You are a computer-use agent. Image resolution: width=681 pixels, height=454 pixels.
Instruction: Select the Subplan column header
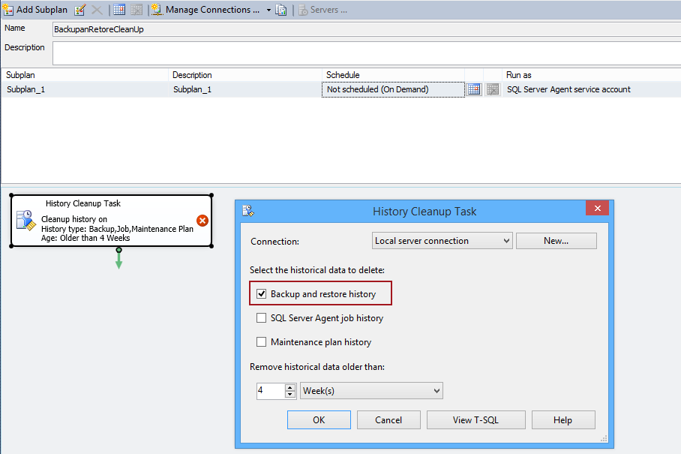point(85,75)
